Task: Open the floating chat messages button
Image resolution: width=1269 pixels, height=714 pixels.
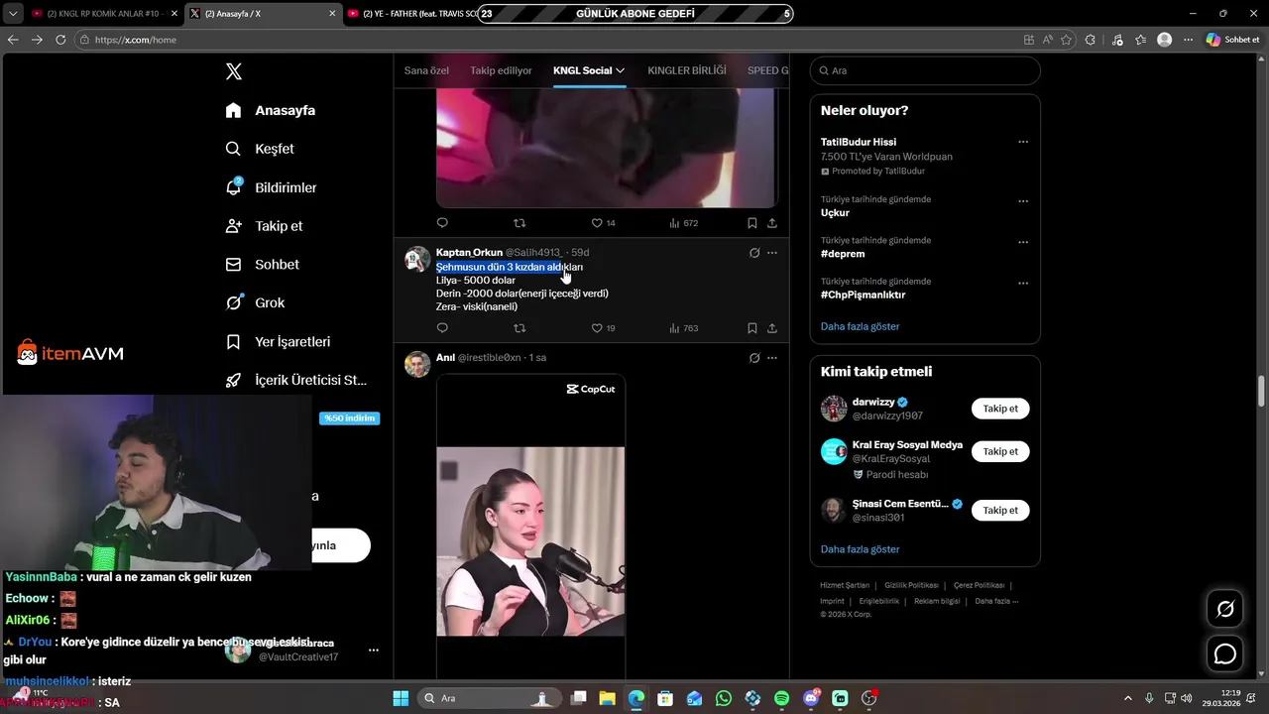Action: pos(1225,654)
